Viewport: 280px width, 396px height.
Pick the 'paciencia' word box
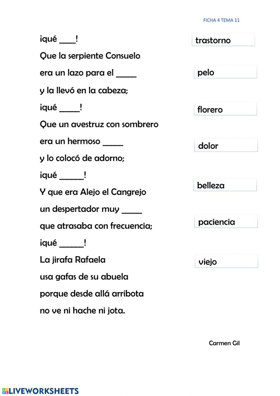point(226,222)
